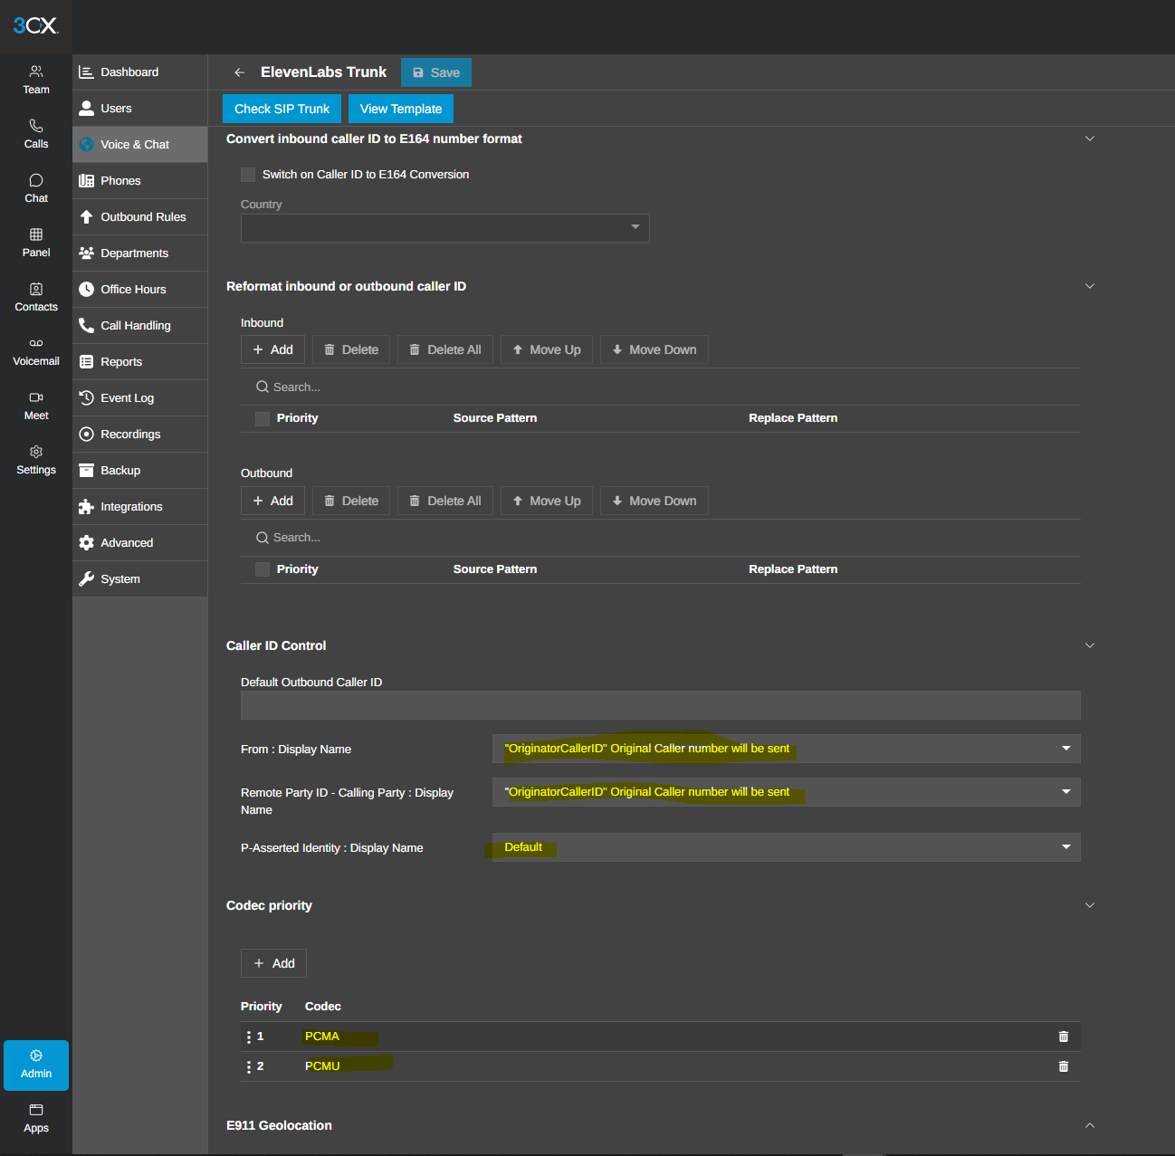1175x1156 pixels.
Task: Grab the drag handle of PCMU row
Action: point(249,1066)
